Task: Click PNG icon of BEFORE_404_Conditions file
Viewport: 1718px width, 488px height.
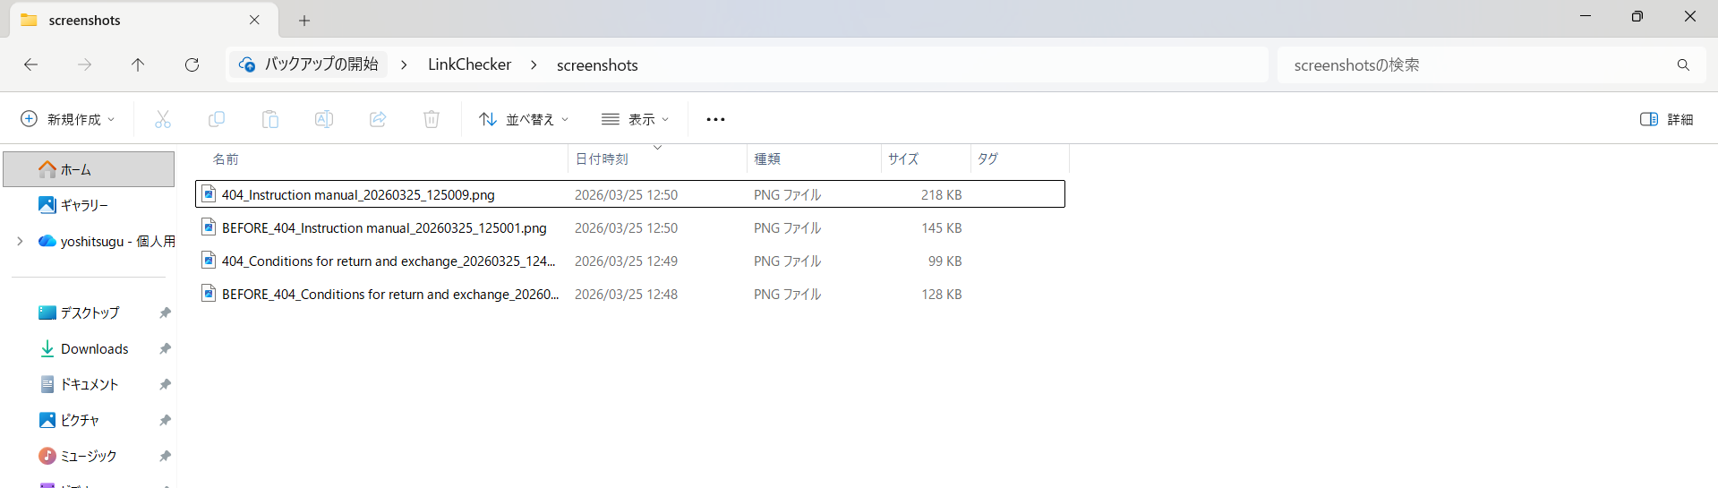Action: tap(209, 293)
